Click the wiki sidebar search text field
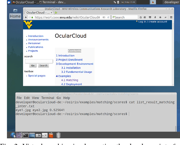180x145 pixels. (x=39, y=61)
